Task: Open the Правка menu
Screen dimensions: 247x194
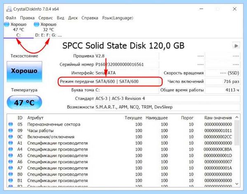Action: 27,18
